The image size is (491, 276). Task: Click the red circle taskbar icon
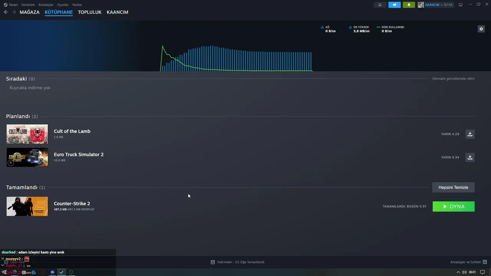43,272
